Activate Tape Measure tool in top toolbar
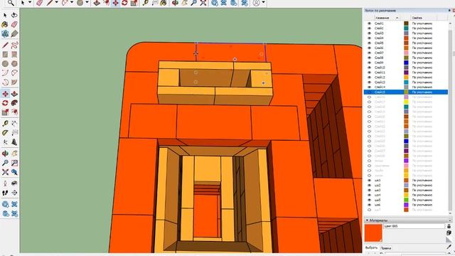The image size is (455, 256). (146, 3)
